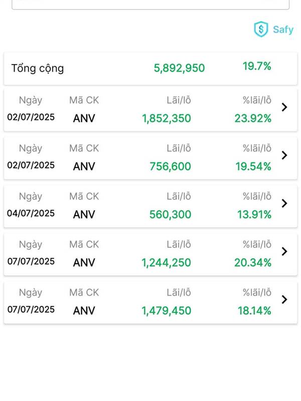Click ANV code in the 1,479,450 row
Screen dimensions: 301x401
(84, 311)
